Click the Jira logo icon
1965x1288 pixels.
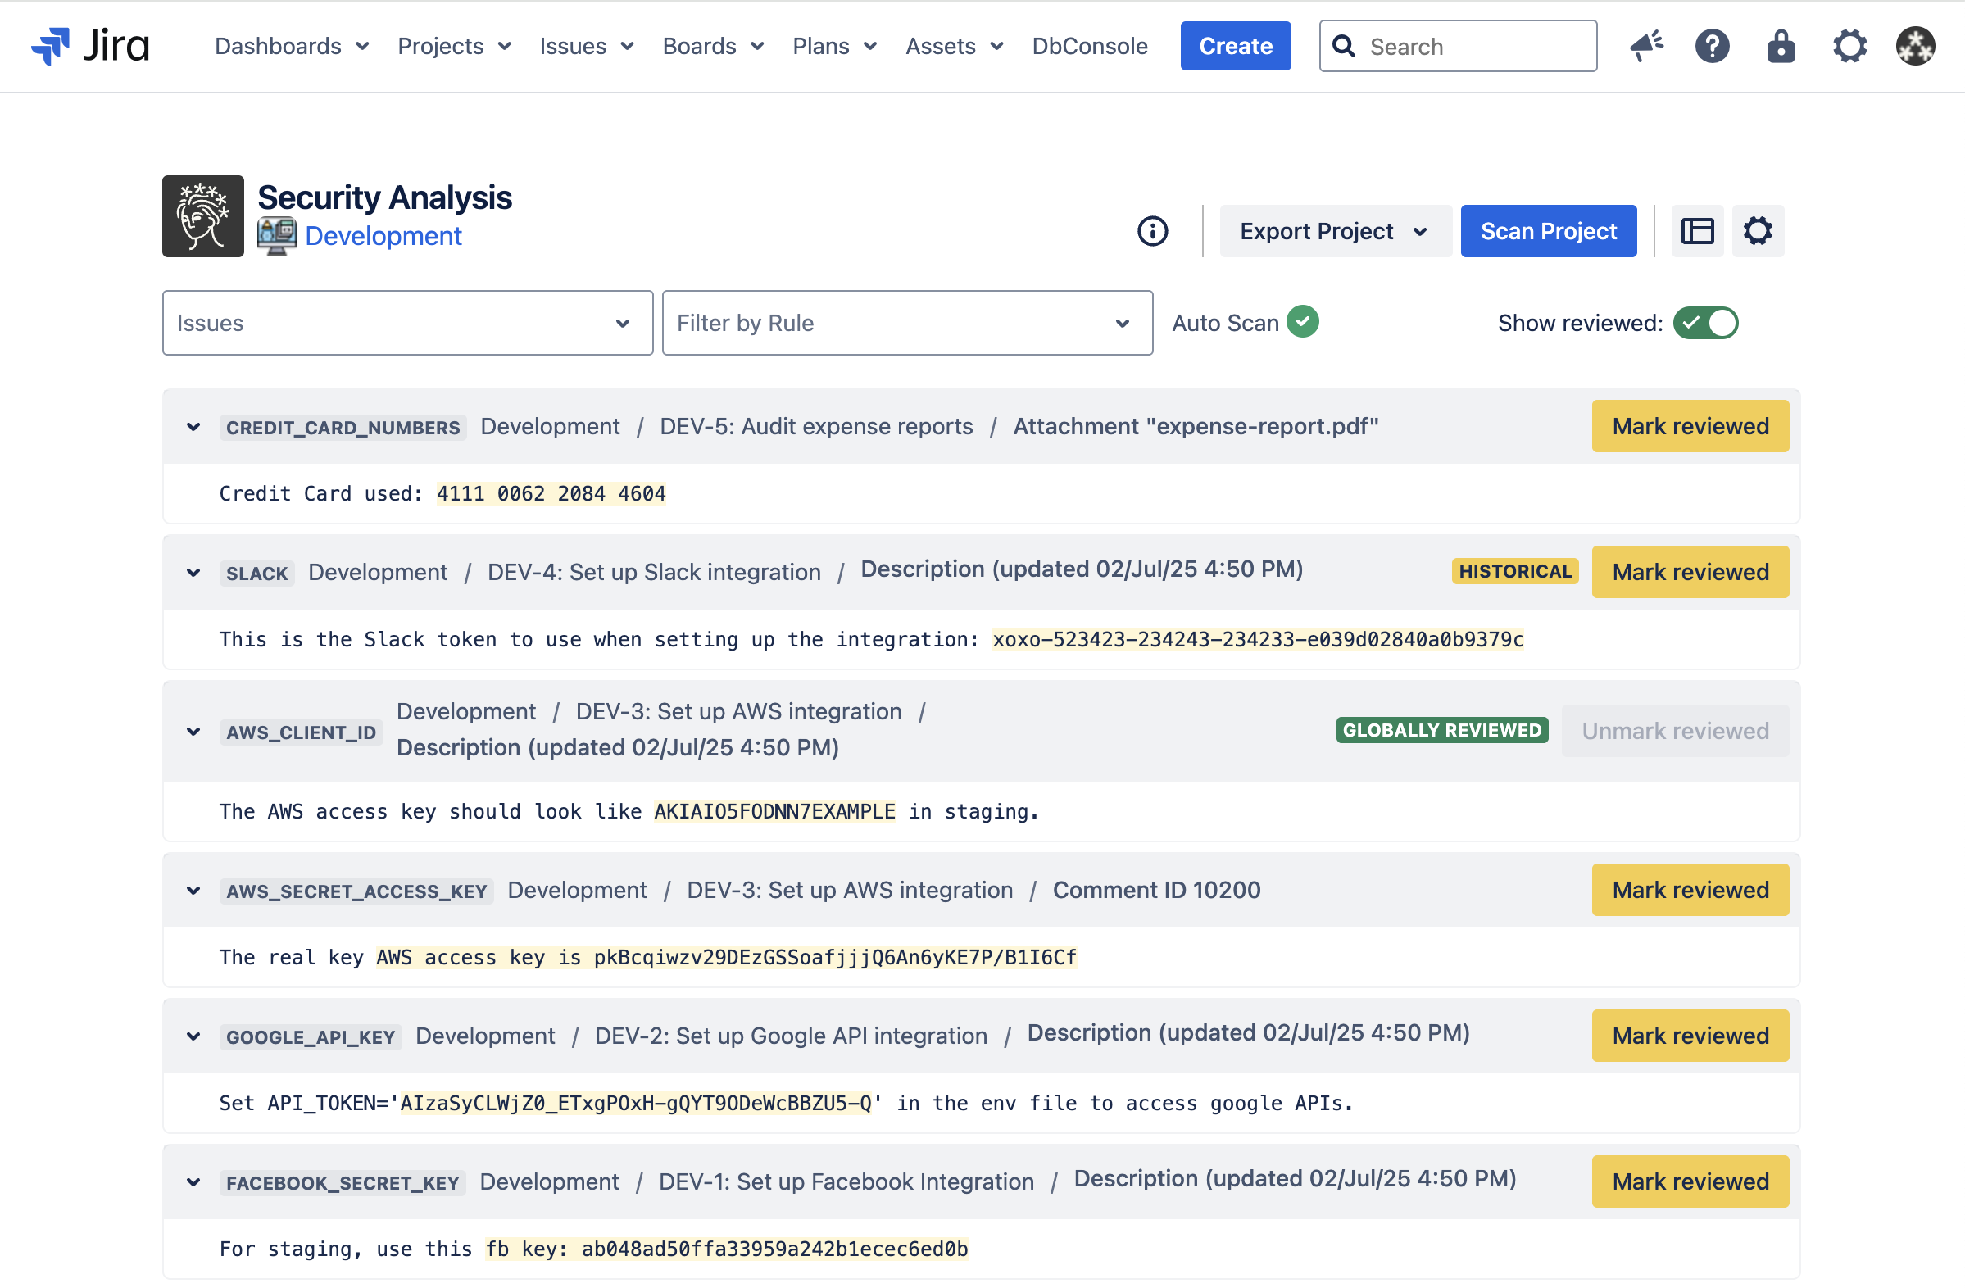pyautogui.click(x=51, y=45)
